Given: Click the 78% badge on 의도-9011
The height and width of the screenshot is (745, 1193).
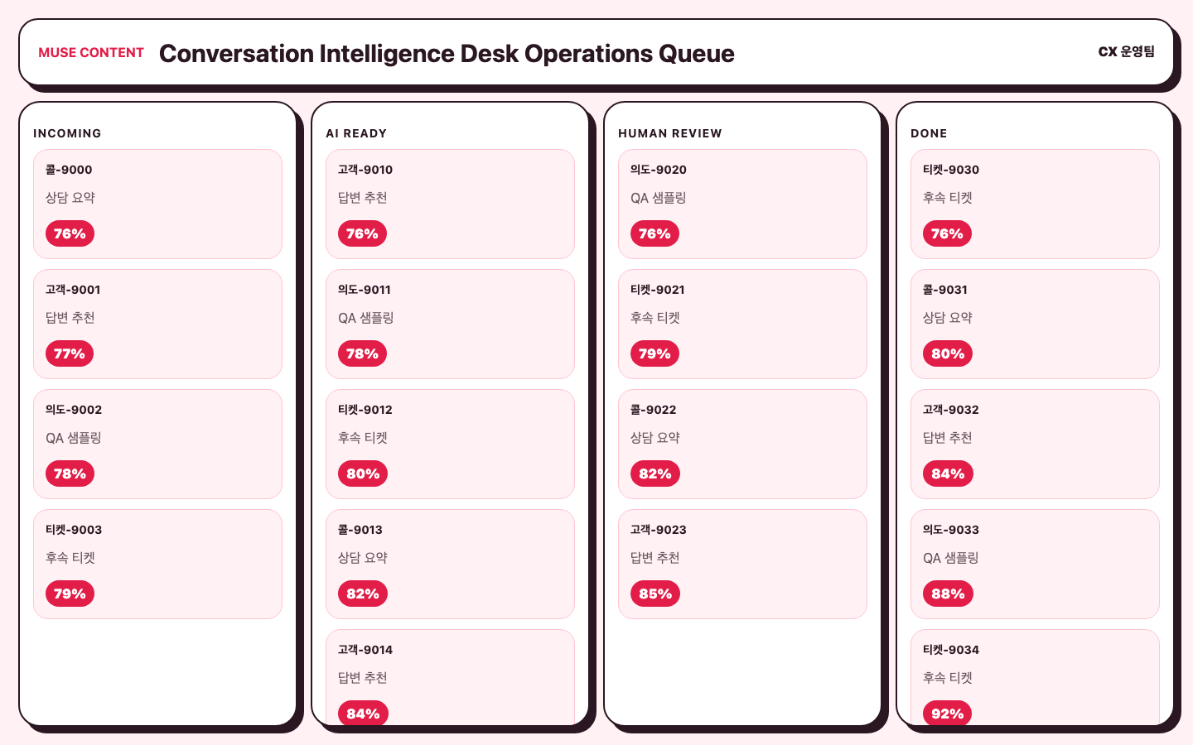Looking at the screenshot, I should (362, 353).
